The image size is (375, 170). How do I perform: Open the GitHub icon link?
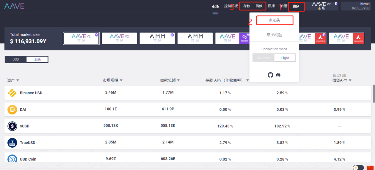point(270,75)
